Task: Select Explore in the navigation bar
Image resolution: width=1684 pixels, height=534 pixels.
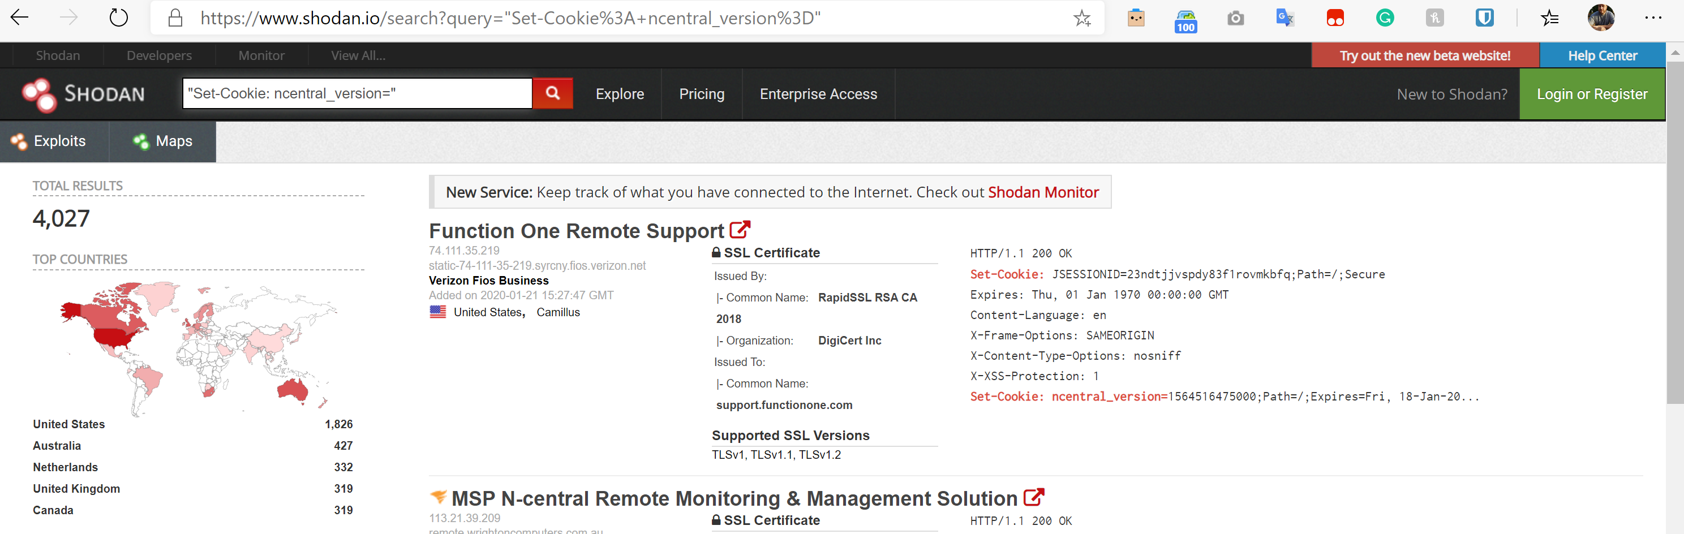Action: pyautogui.click(x=620, y=94)
